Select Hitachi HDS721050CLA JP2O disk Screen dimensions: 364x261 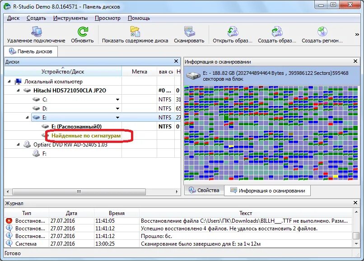click(70, 91)
